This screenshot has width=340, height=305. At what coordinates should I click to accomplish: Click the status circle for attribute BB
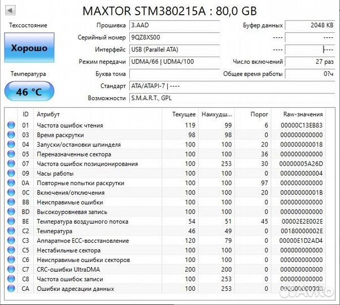pyautogui.click(x=11, y=202)
